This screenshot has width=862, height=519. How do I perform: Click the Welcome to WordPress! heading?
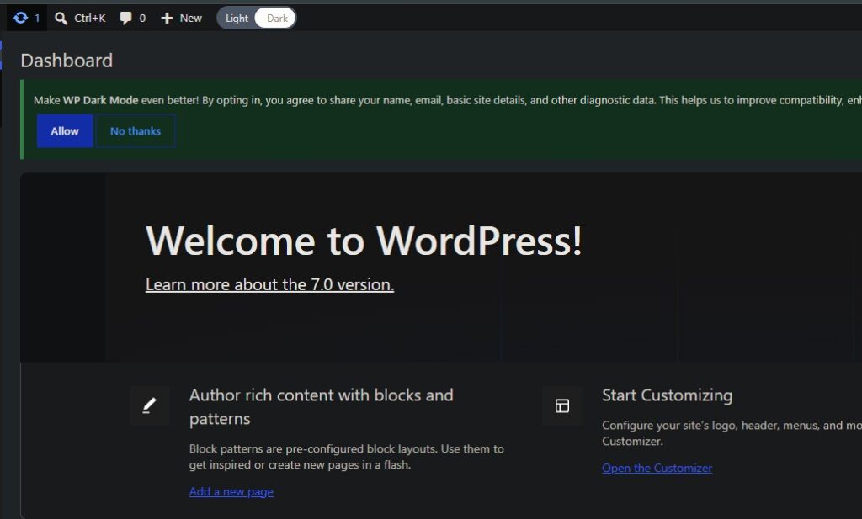click(x=364, y=241)
